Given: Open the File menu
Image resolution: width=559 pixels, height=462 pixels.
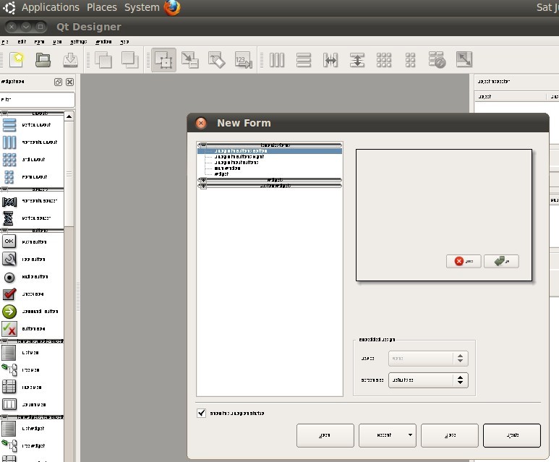Looking at the screenshot, I should click(x=4, y=42).
